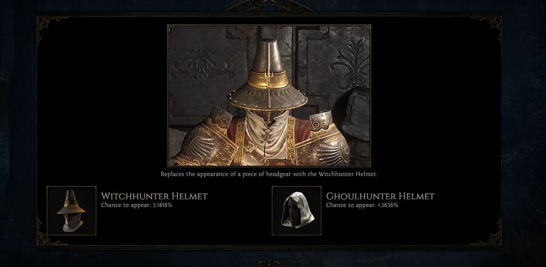The height and width of the screenshot is (267, 546).
Task: Select the Ghoulhunter Helmet hood icon
Action: tap(297, 211)
